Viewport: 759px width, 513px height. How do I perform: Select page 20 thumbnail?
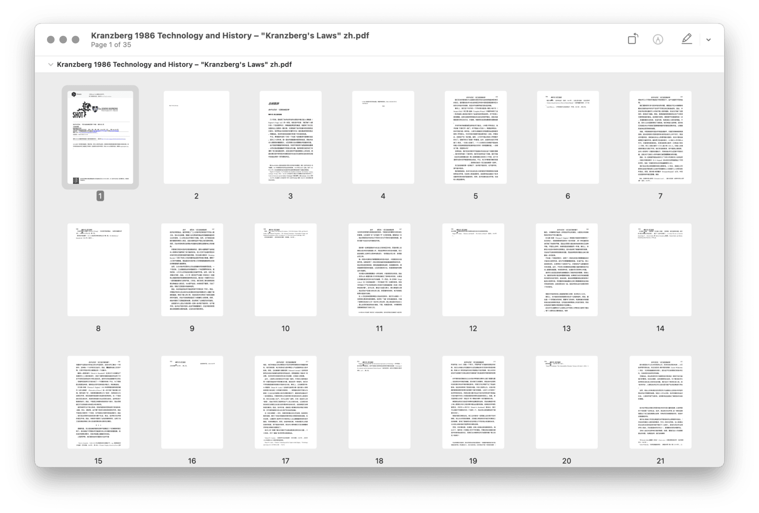tap(567, 402)
